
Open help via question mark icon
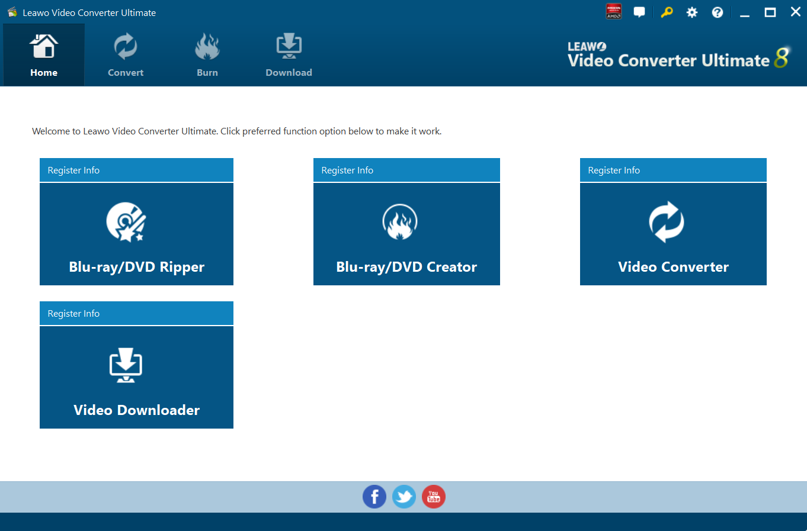pyautogui.click(x=718, y=12)
